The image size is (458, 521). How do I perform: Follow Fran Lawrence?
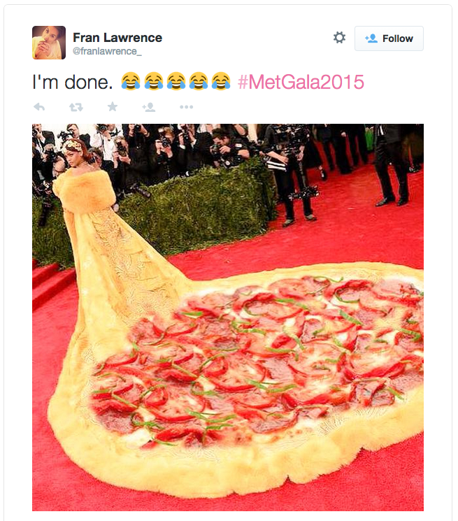[x=389, y=38]
